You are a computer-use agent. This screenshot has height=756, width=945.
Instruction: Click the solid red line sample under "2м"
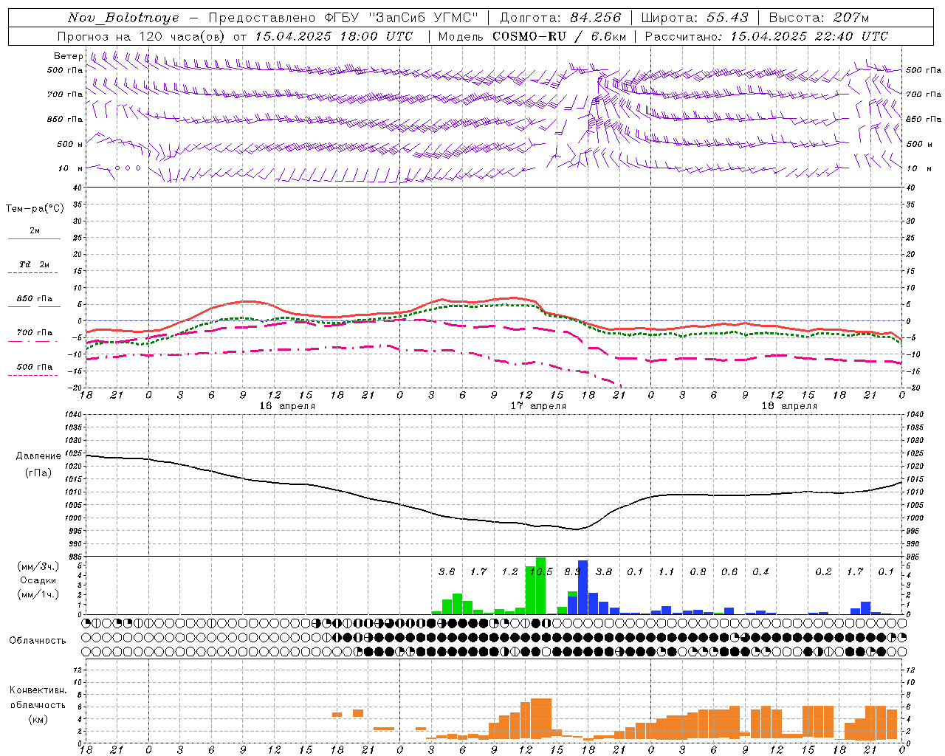(x=34, y=239)
